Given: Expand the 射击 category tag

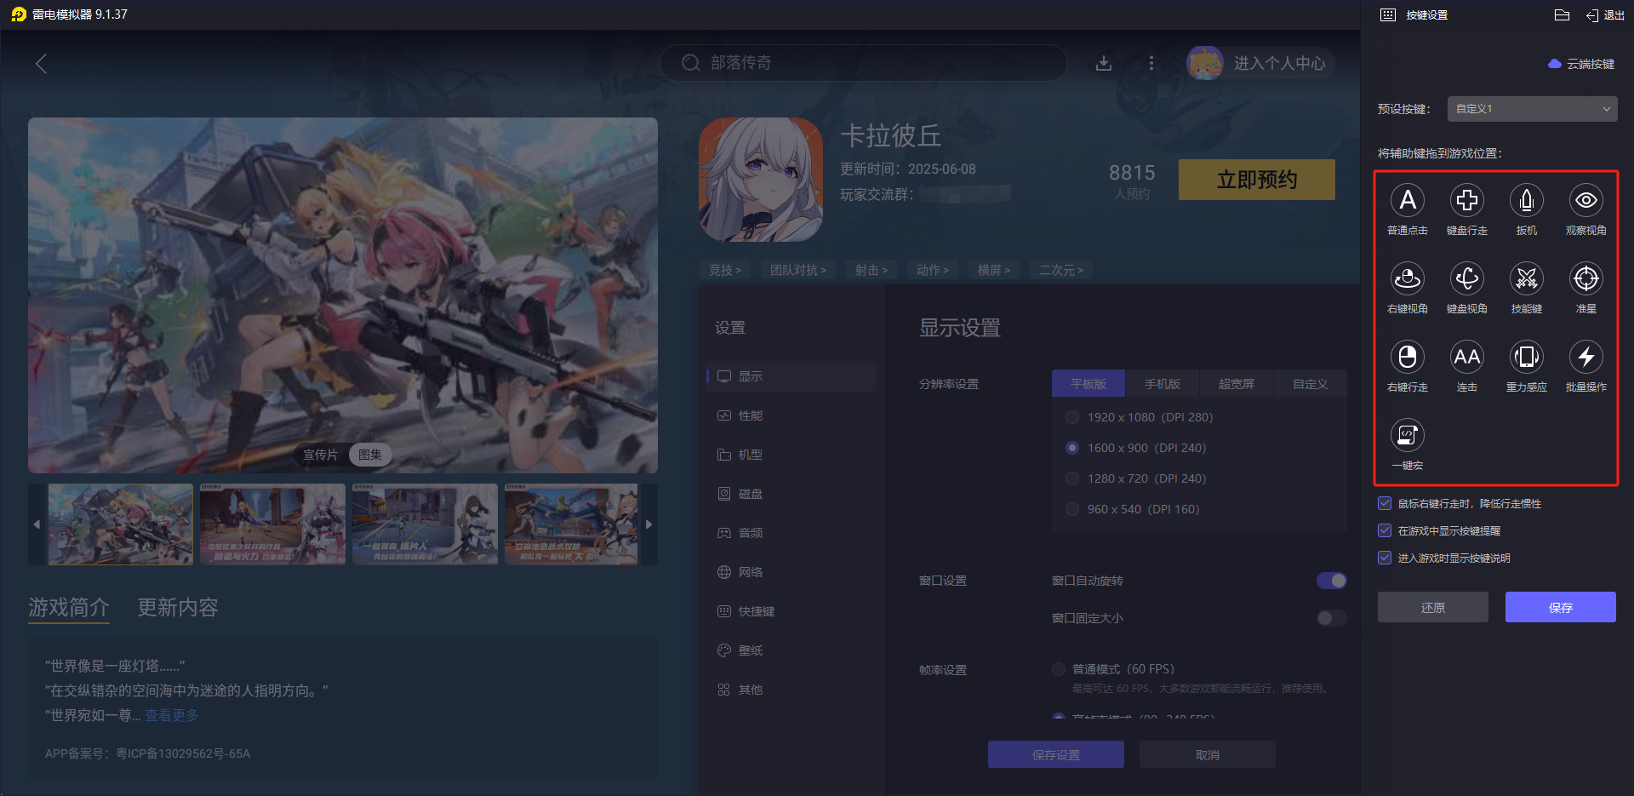Looking at the screenshot, I should pyautogui.click(x=871, y=270).
